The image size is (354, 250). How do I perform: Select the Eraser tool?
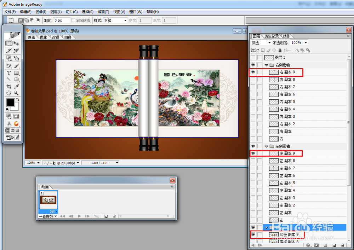point(9,66)
